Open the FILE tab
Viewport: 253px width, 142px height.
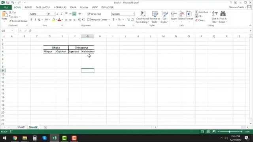click(6, 7)
